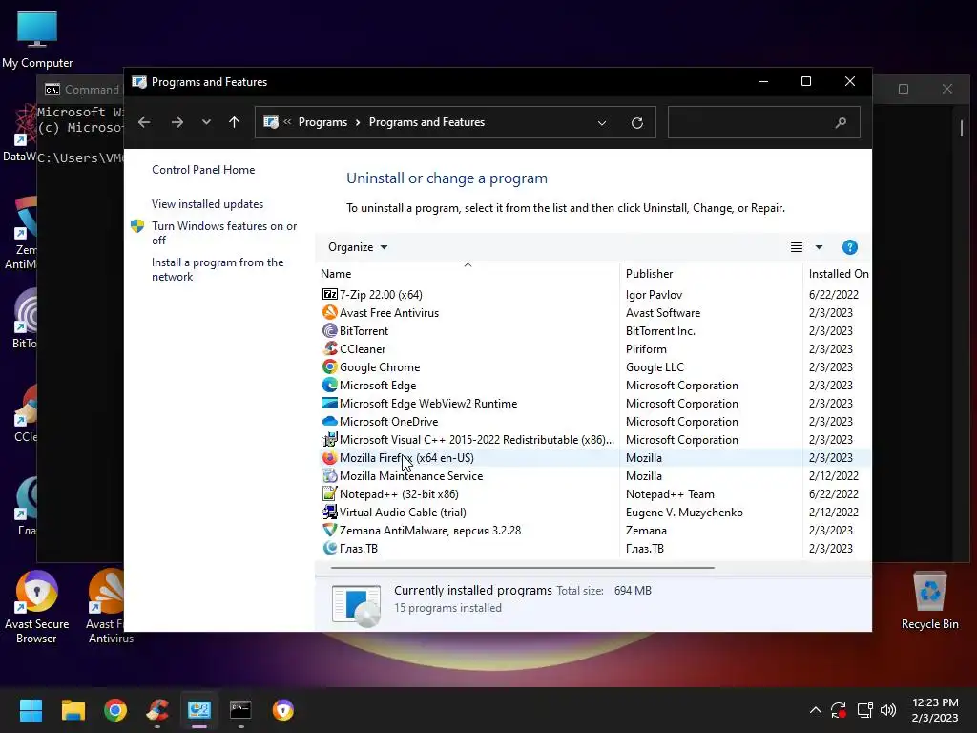
Task: Click the search magnifier icon
Action: click(x=841, y=122)
